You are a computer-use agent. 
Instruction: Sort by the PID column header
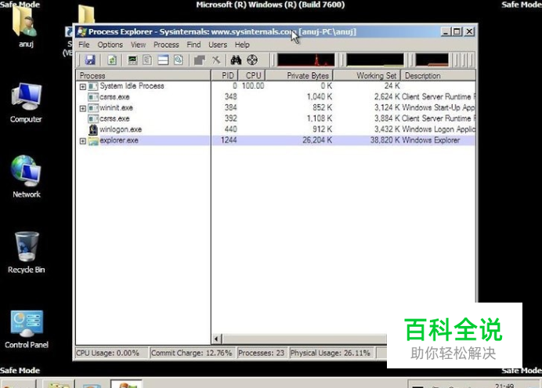tap(225, 75)
